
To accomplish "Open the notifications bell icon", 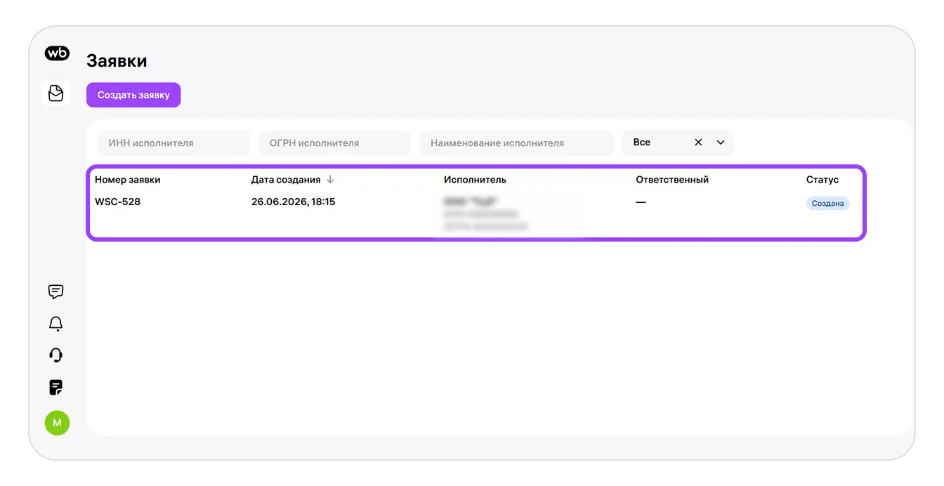I will click(56, 323).
